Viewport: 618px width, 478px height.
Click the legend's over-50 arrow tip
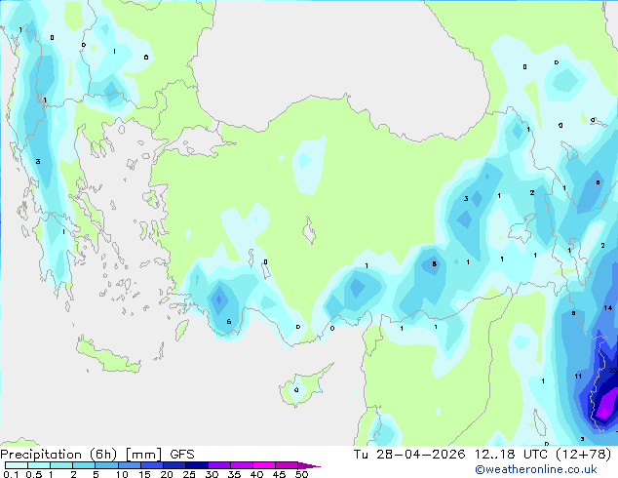click(309, 465)
